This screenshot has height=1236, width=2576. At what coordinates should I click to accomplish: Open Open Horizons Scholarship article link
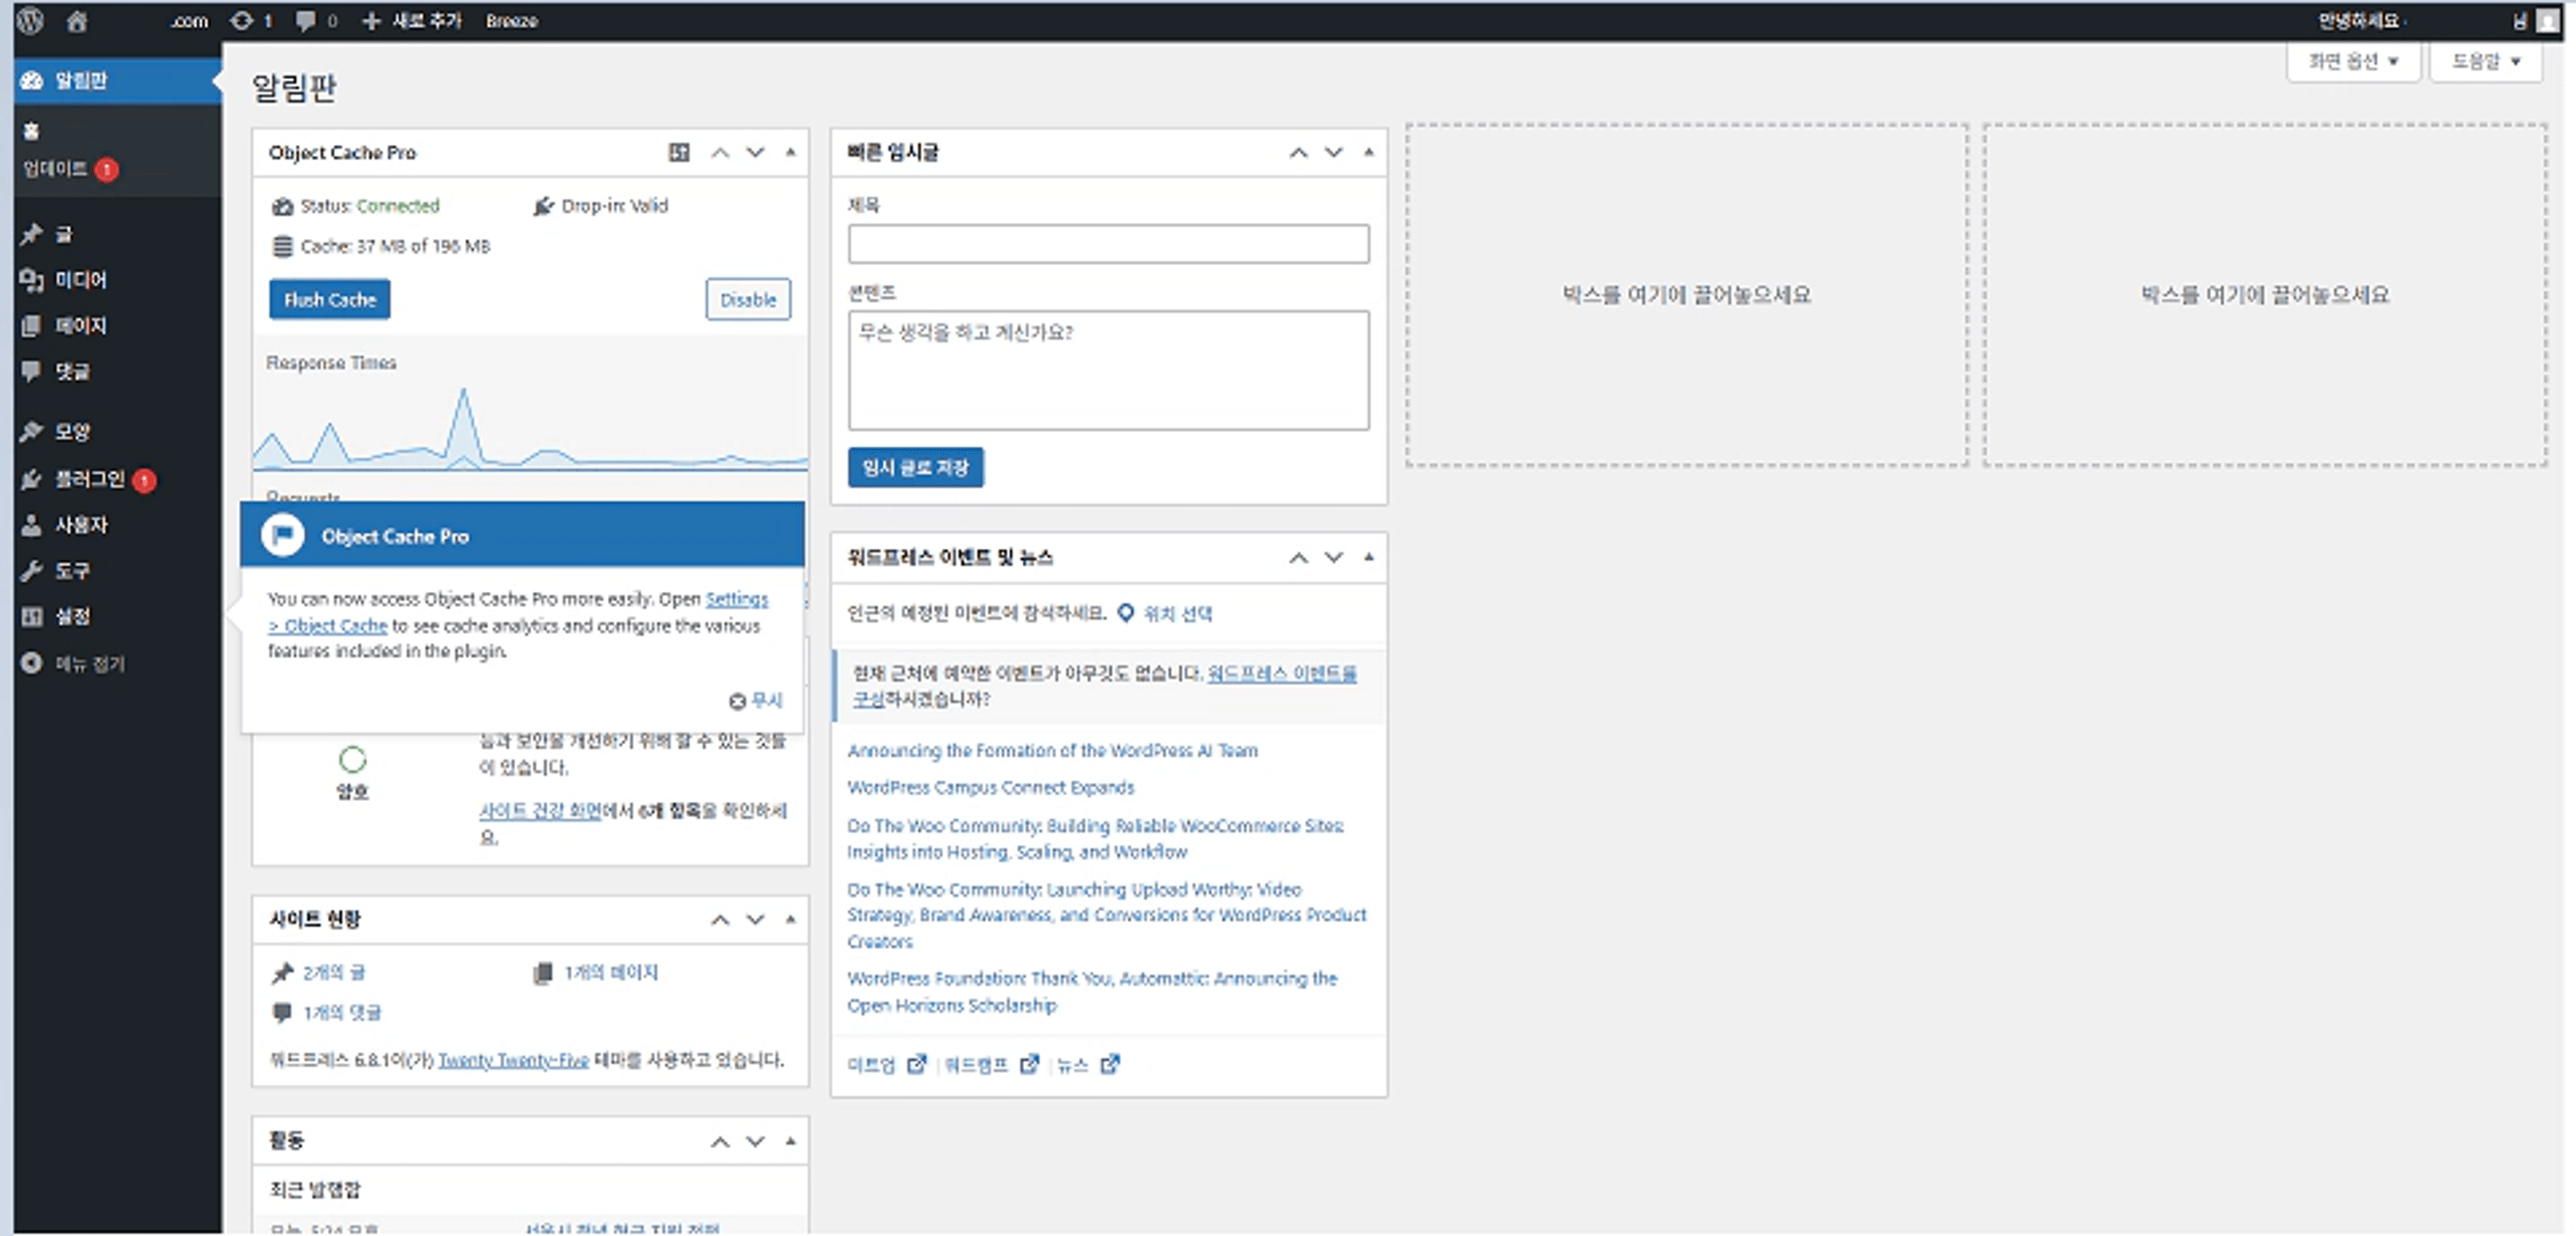[1092, 991]
